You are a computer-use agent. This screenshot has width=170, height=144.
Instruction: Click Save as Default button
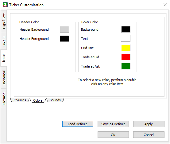(x=113, y=124)
